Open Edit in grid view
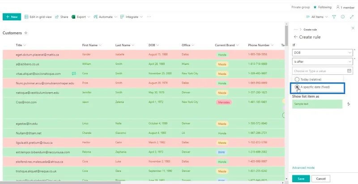The height and width of the screenshot is (184, 358). pyautogui.click(x=38, y=17)
